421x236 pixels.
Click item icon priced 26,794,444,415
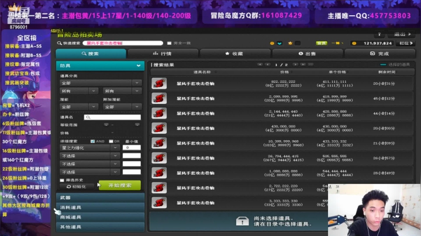pyautogui.click(x=159, y=158)
